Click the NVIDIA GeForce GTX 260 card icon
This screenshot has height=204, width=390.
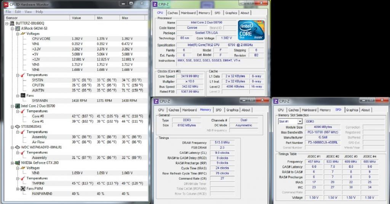(18, 163)
